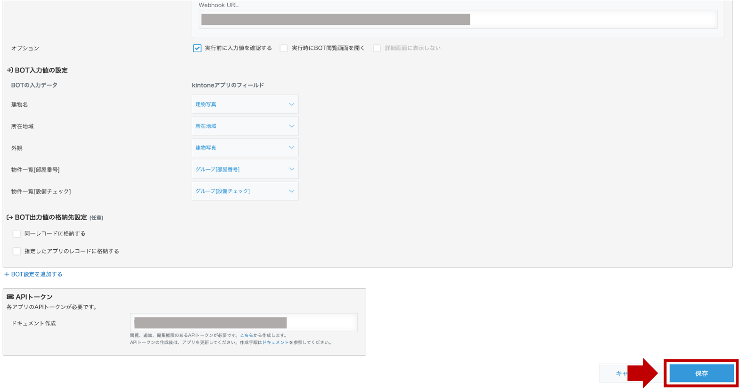739x389 pixels.
Task: Click the 保存 button
Action: [x=701, y=373]
